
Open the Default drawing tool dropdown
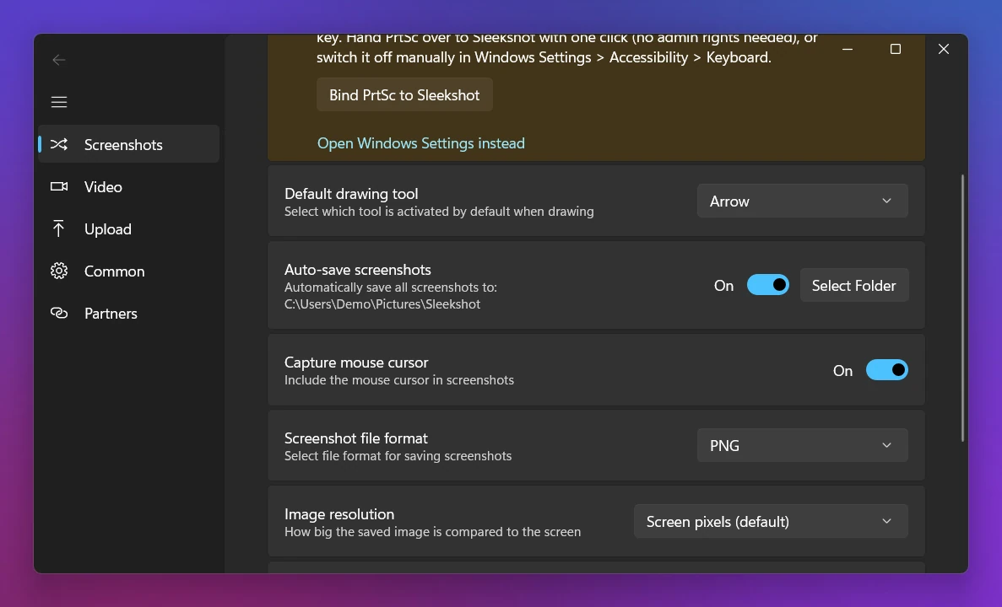[x=802, y=201]
